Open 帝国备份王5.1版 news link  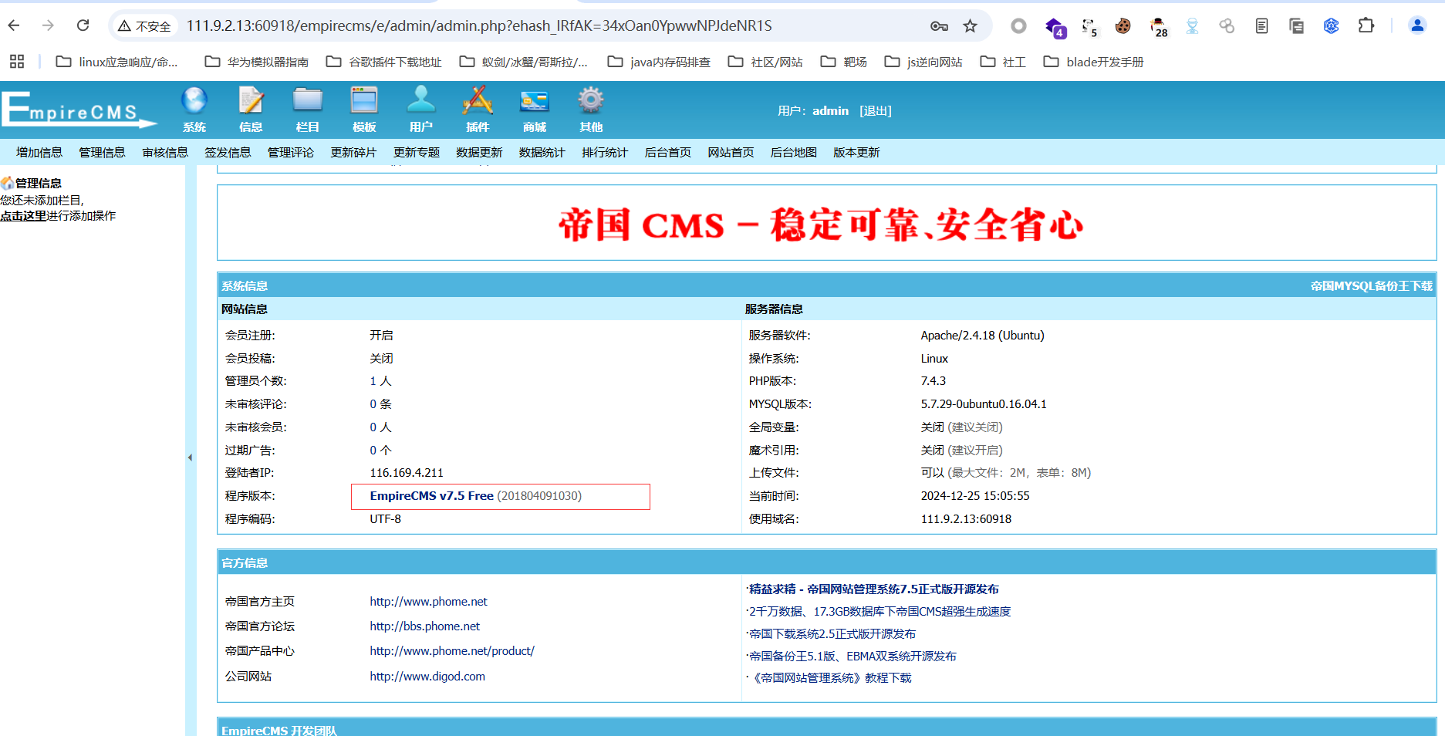[852, 657]
